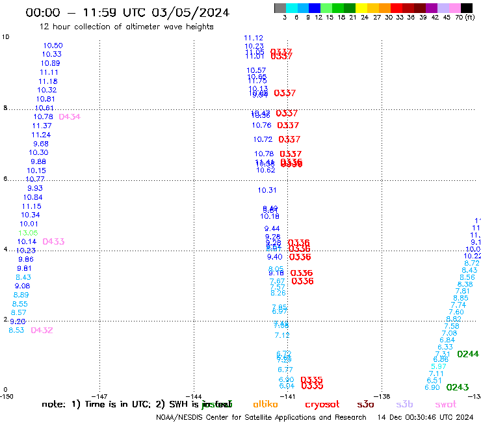Click the chart title with date 03/05/2024
The height and width of the screenshot is (423, 481).
point(127,12)
